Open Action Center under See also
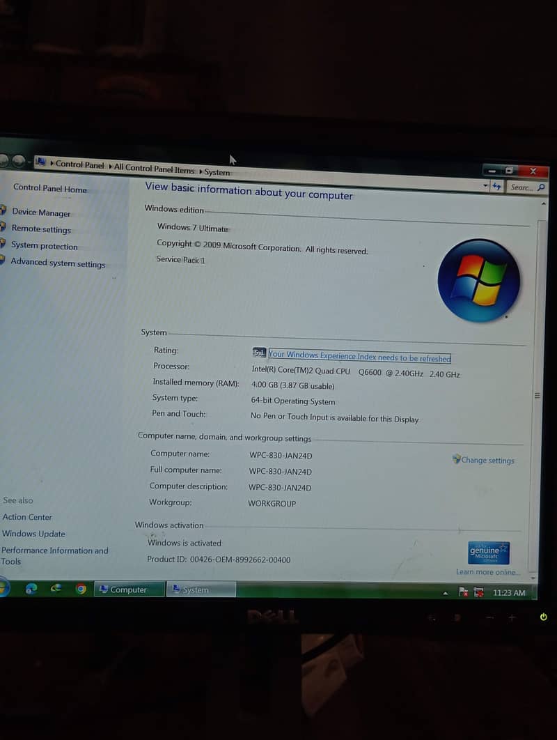Viewport: 557px width, 740px height. pos(27,517)
